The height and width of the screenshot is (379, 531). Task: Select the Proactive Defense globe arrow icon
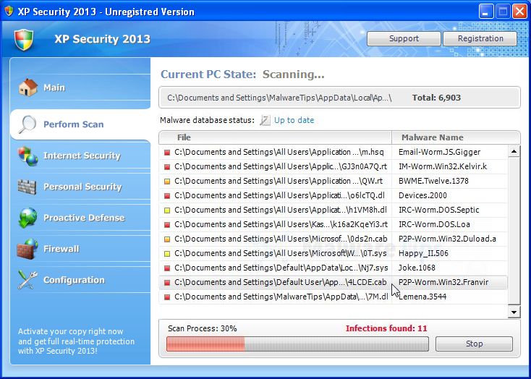[27, 218]
